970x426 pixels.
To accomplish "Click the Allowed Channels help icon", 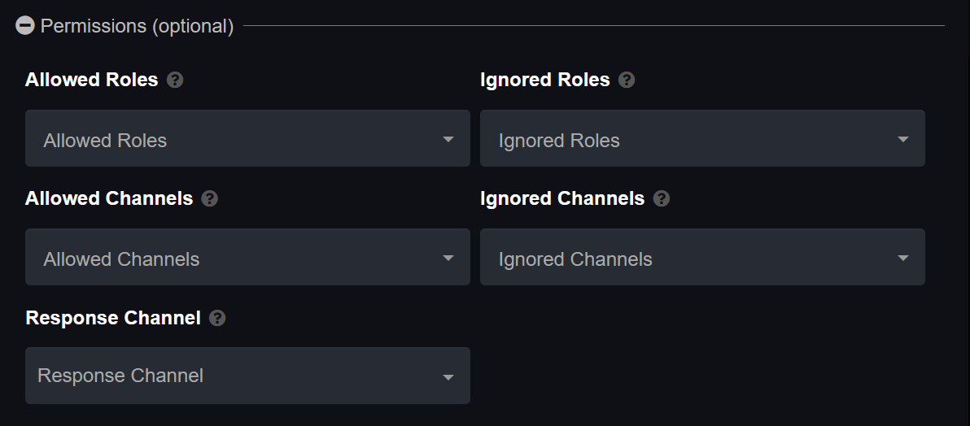I will pos(210,198).
